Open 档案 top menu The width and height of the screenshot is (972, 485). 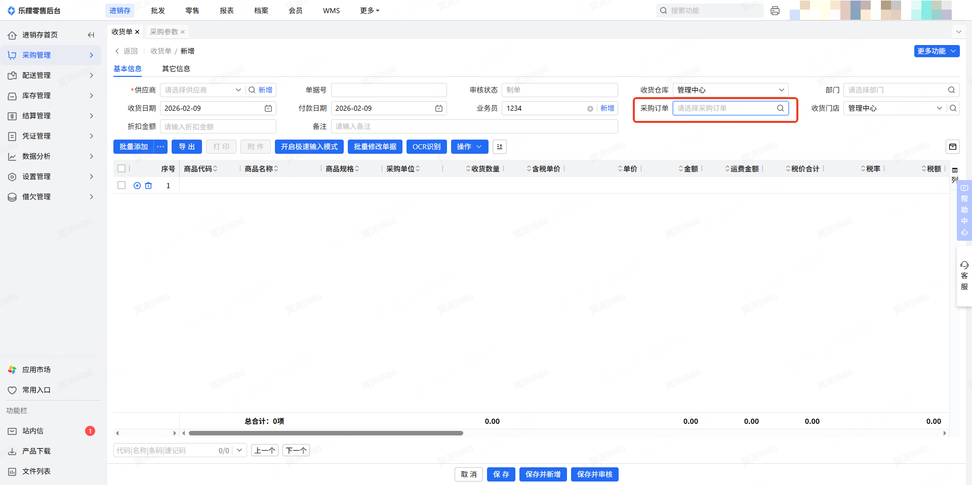[x=261, y=11]
